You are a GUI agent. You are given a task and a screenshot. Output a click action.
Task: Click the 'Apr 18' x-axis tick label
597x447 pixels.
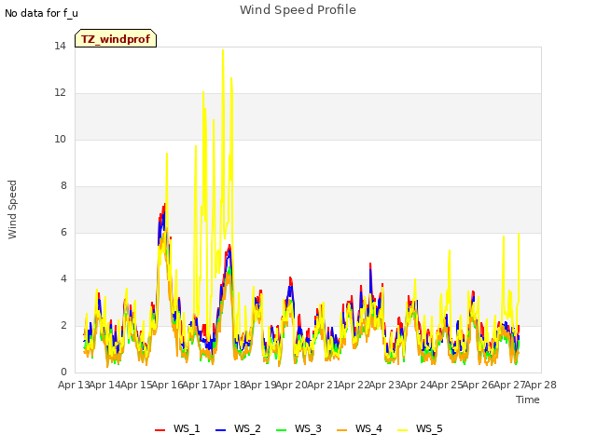(x=229, y=385)
